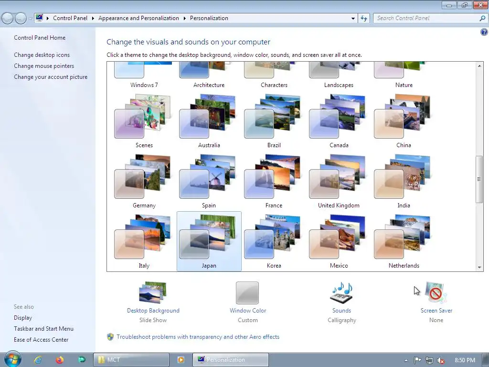This screenshot has width=489, height=367.
Task: Open Troubleshoot transparency and Aero effects link
Action: (198, 337)
